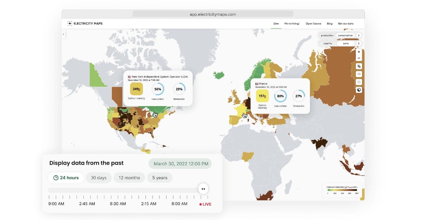
Task: Click the 56% low-carbon gauge
Action: (158, 89)
